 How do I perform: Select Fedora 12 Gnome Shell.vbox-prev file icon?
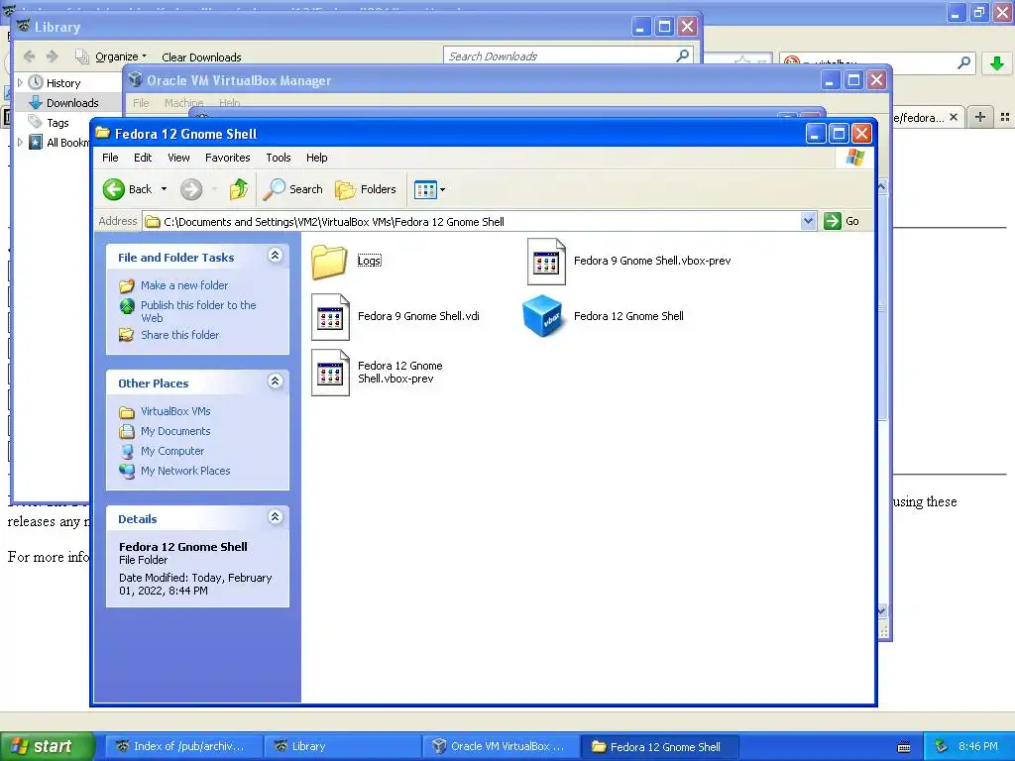point(330,373)
